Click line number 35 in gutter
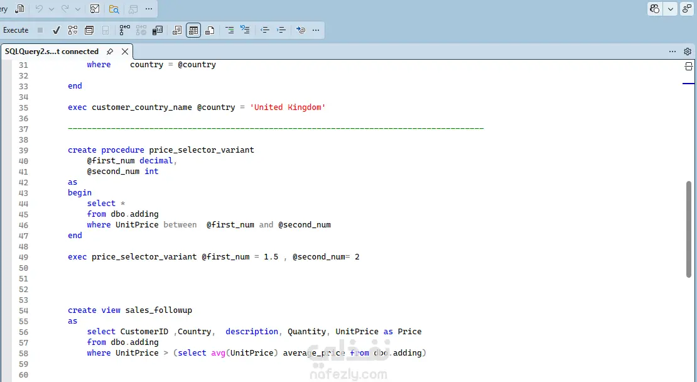This screenshot has width=697, height=382. click(23, 107)
